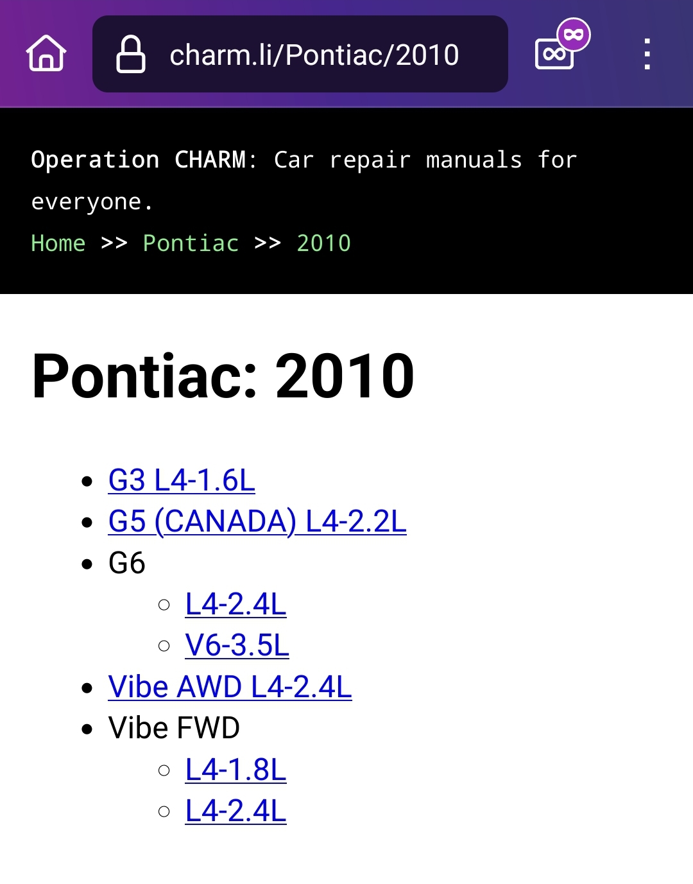Select the 2010 breadcrumb link
The width and height of the screenshot is (693, 884).
[x=323, y=243]
